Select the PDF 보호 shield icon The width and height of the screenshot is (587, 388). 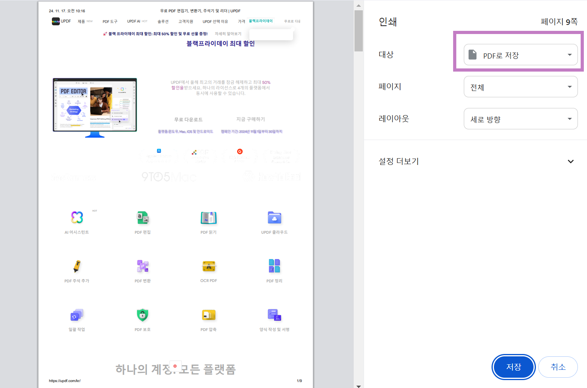tap(143, 315)
